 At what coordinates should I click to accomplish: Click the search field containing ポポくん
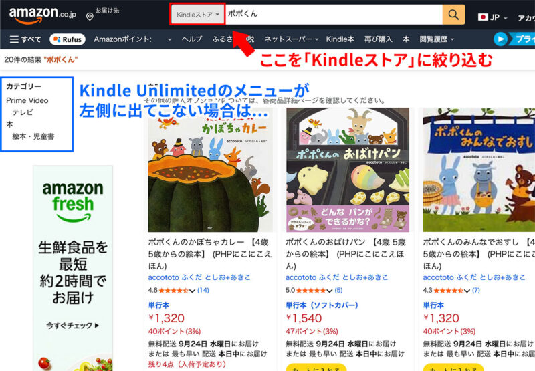pos(334,14)
